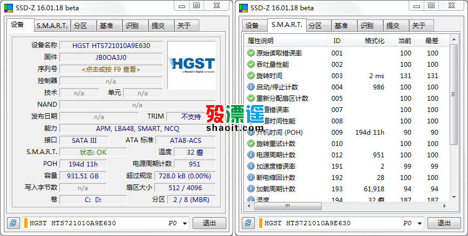Click the green check icon for 旋转重试计数
The image size is (468, 236).
click(250, 144)
